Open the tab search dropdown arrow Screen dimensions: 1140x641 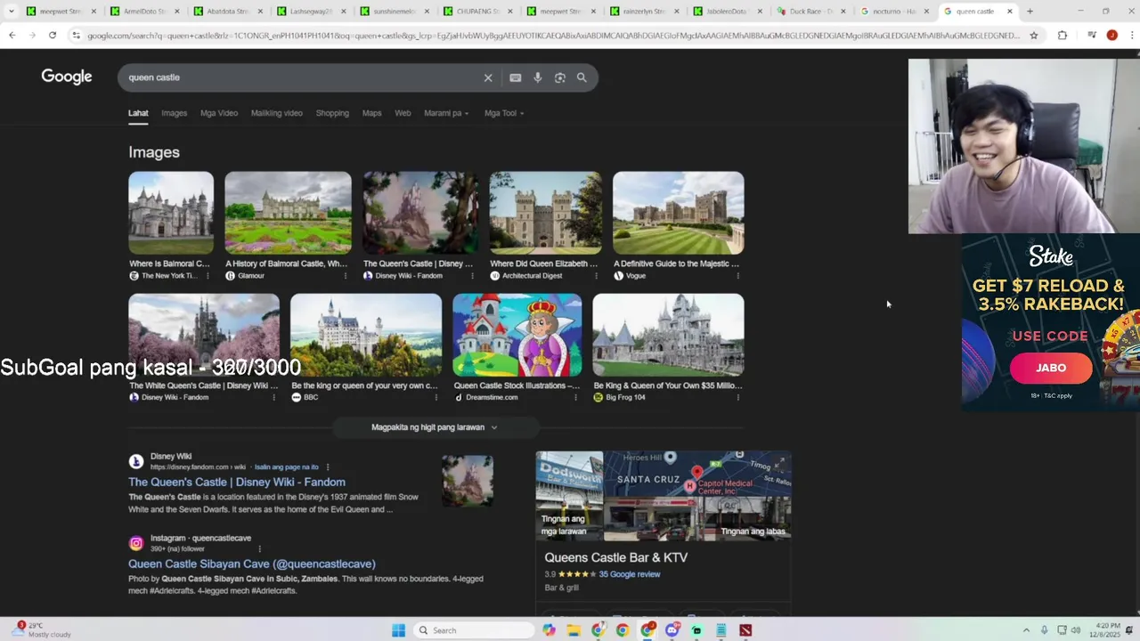[x=11, y=12]
